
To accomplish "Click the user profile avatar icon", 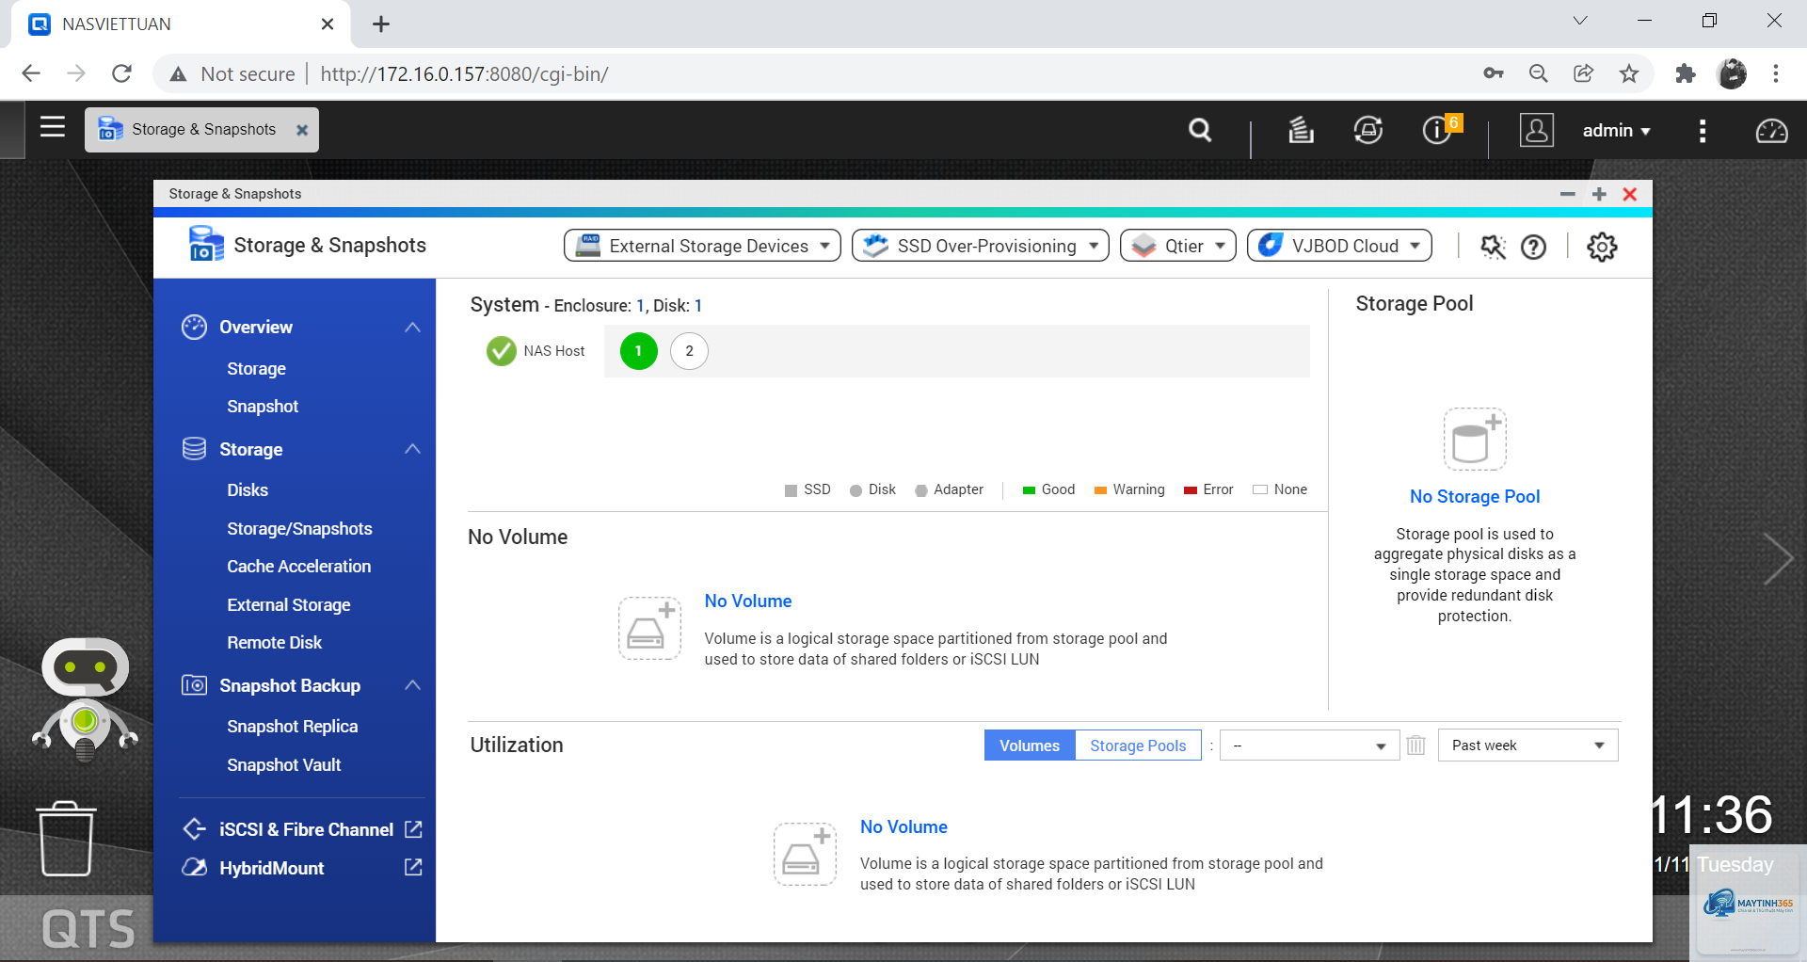I will [x=1536, y=130].
